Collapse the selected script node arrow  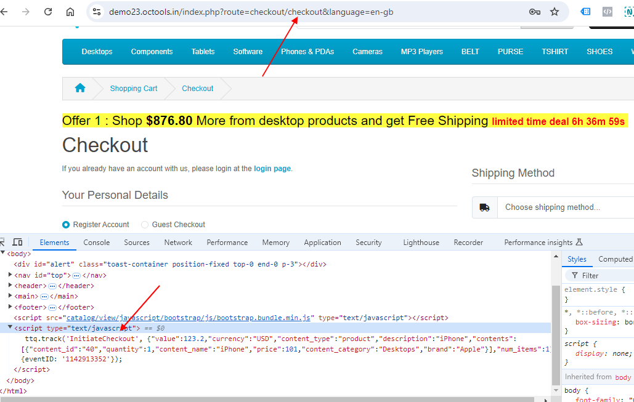coord(10,328)
